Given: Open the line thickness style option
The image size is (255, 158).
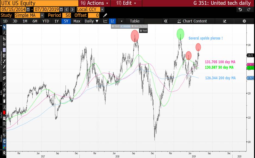Looking at the screenshot, I should click(x=4, y=118).
